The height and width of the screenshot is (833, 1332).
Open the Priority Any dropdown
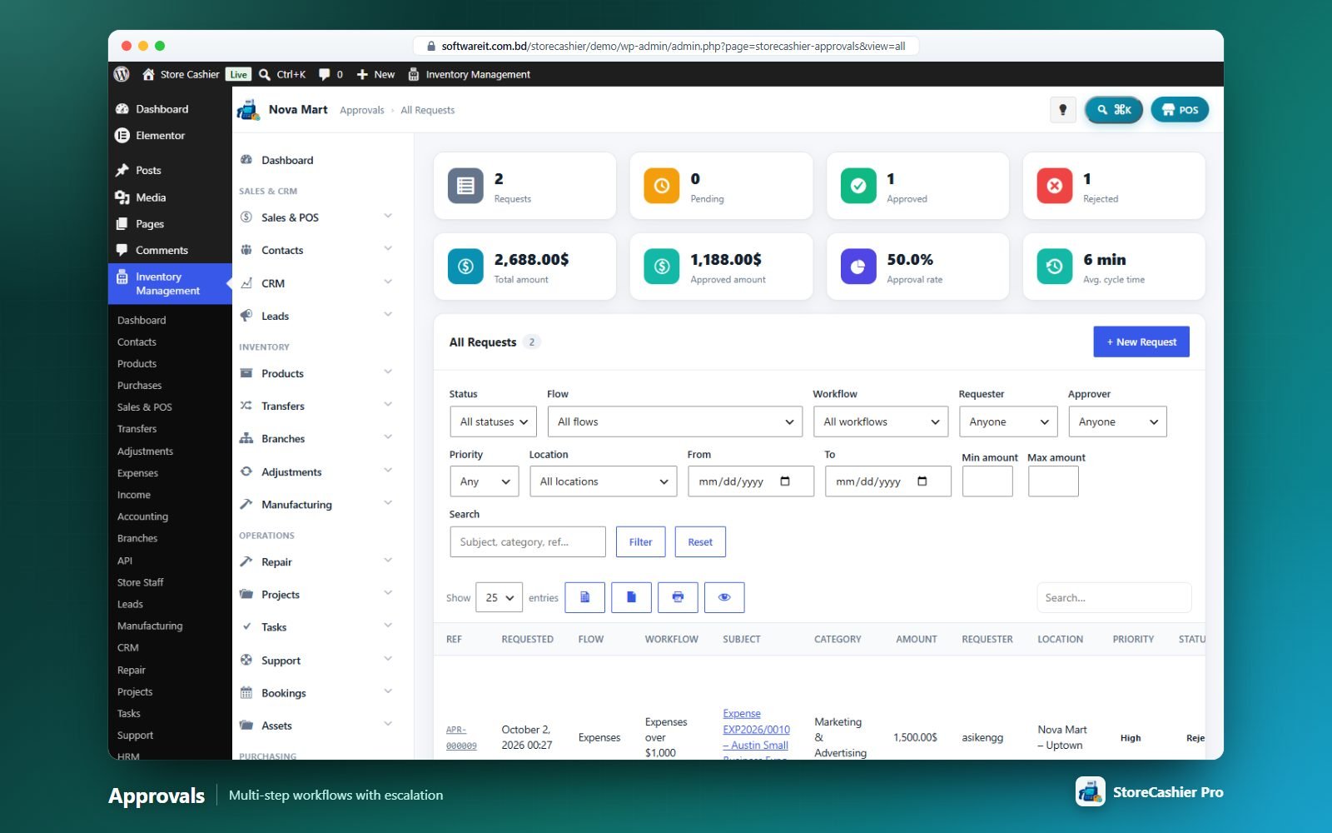point(484,481)
